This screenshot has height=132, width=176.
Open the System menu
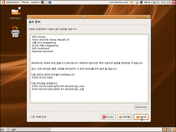[x=35, y=2]
